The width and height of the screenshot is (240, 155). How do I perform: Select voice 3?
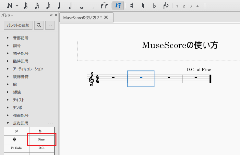[191, 6]
